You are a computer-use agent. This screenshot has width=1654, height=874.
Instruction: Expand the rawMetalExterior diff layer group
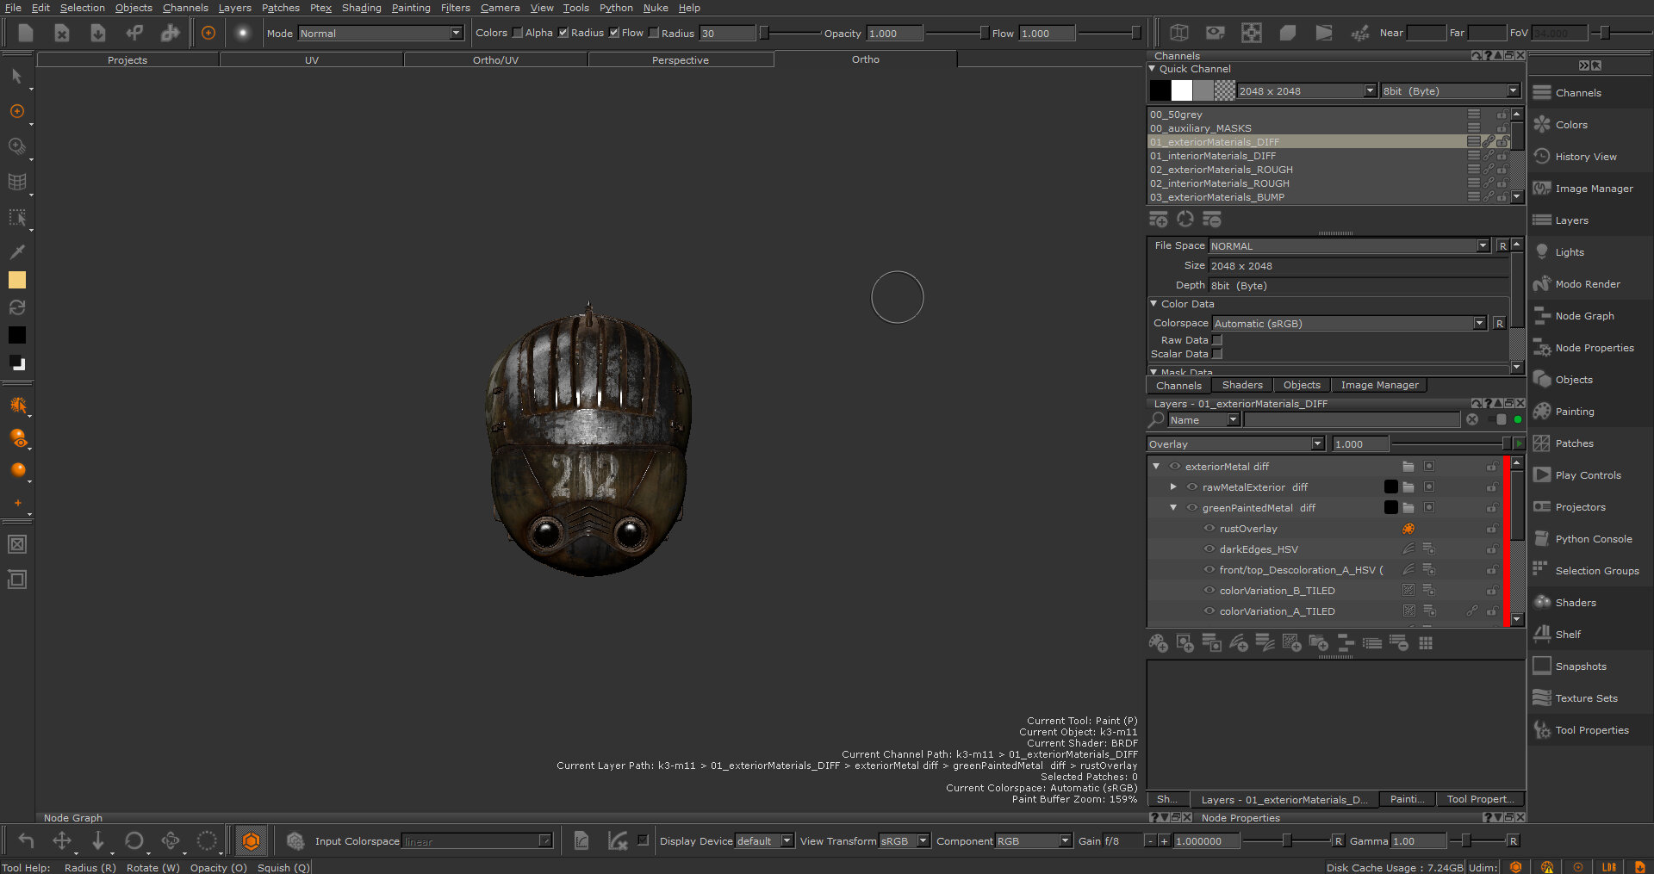(x=1173, y=487)
